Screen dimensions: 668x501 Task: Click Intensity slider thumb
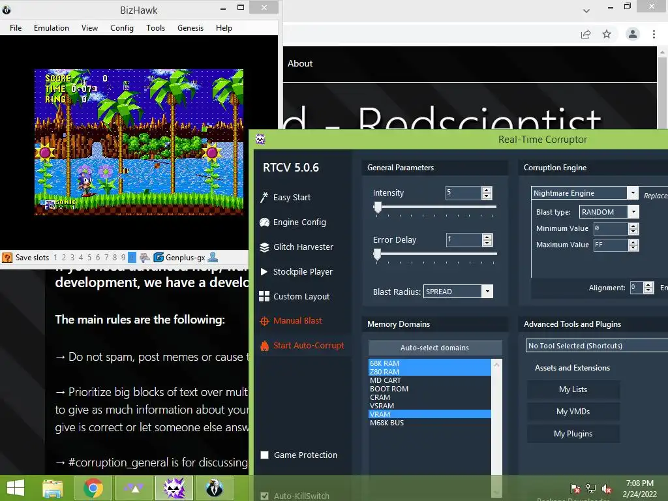(378, 207)
